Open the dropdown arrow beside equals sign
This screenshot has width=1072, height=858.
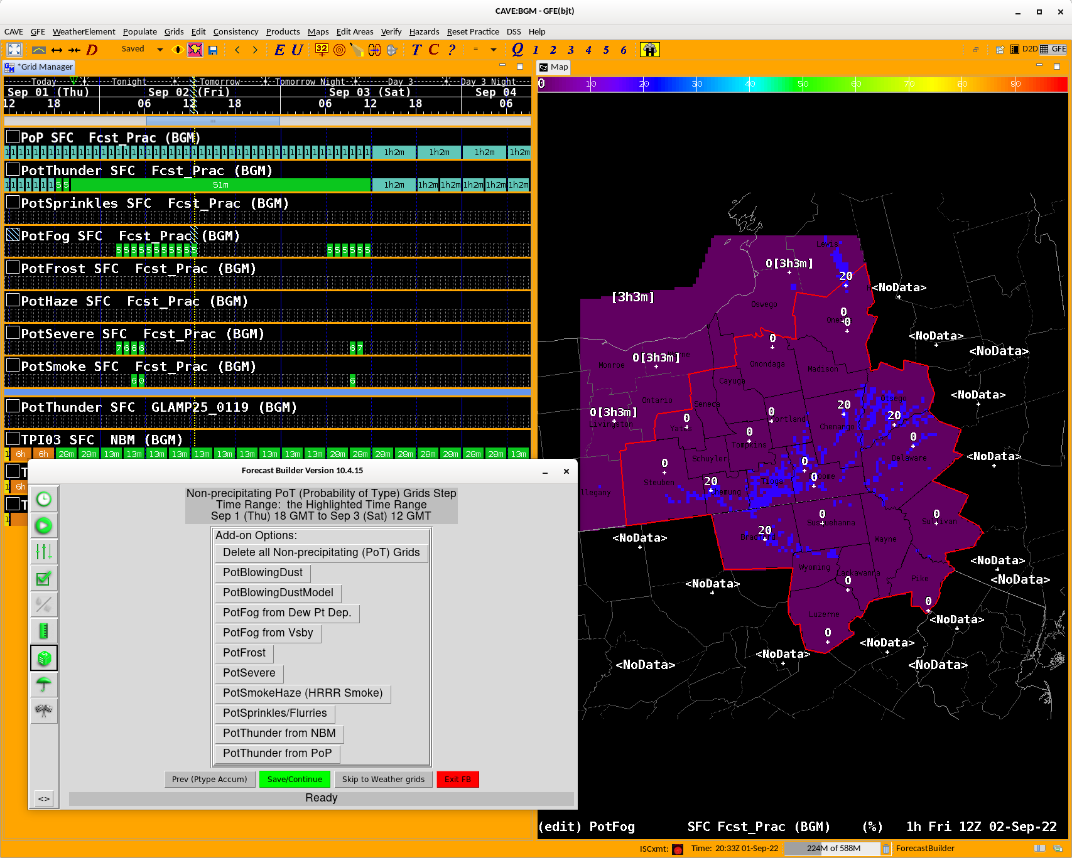(x=494, y=50)
